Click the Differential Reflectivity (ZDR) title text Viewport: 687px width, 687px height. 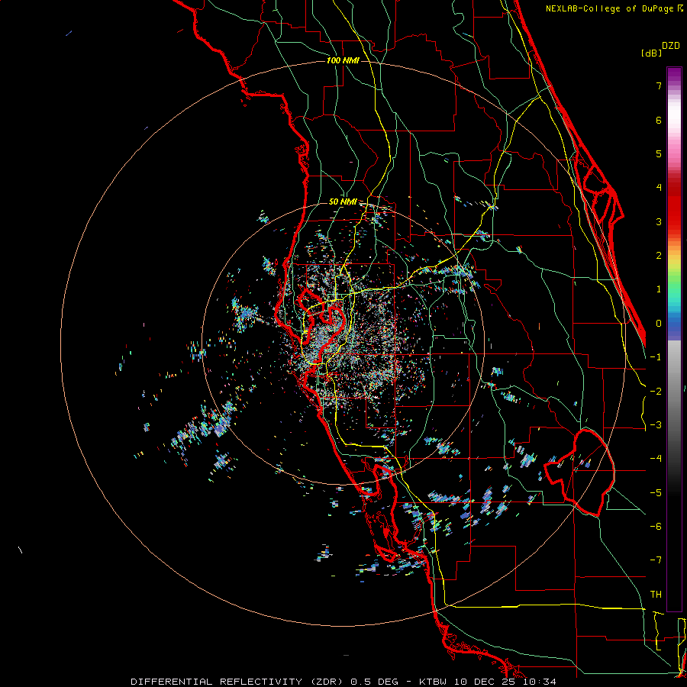pyautogui.click(x=238, y=682)
